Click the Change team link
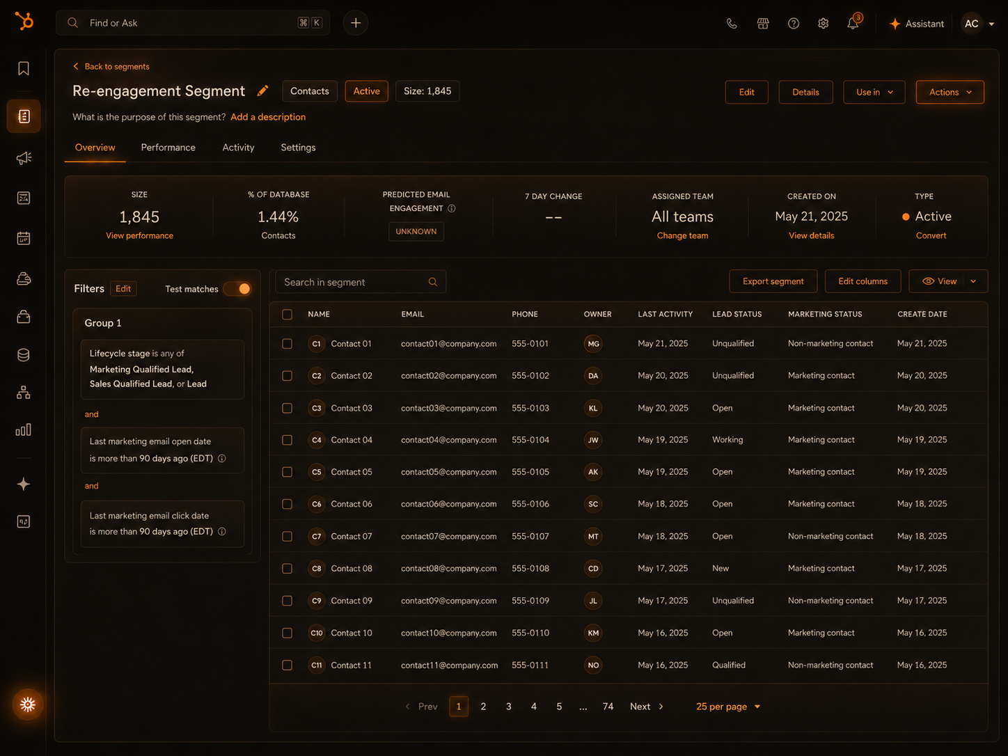Viewport: 1008px width, 756px height. tap(682, 235)
